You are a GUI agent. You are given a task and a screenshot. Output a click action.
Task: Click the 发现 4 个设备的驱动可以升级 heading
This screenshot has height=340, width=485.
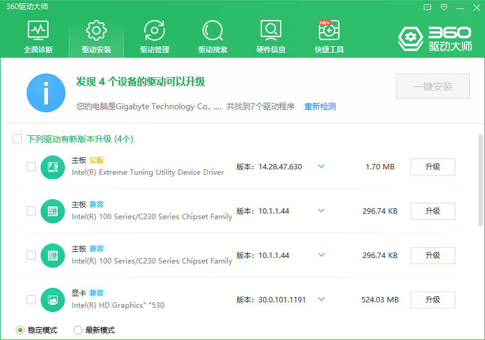[x=141, y=82]
